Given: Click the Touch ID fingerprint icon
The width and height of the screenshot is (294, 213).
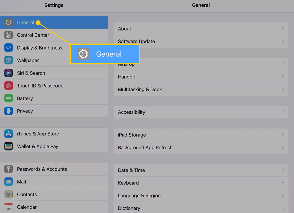Looking at the screenshot, I should [x=9, y=86].
